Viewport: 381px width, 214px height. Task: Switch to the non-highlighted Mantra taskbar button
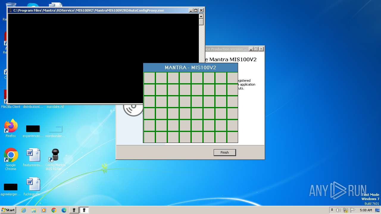click(74, 210)
